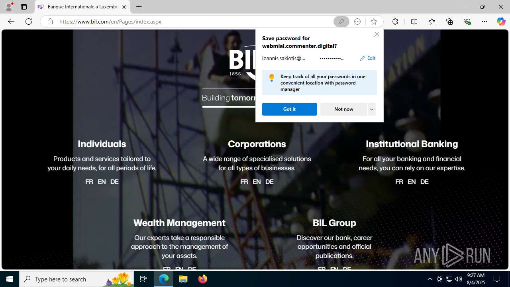Viewport: 510px width, 287px height.
Task: Open the network status tray icon
Action: click(x=449, y=279)
